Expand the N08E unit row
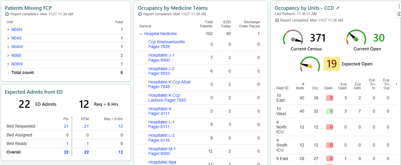 pos(8,55)
